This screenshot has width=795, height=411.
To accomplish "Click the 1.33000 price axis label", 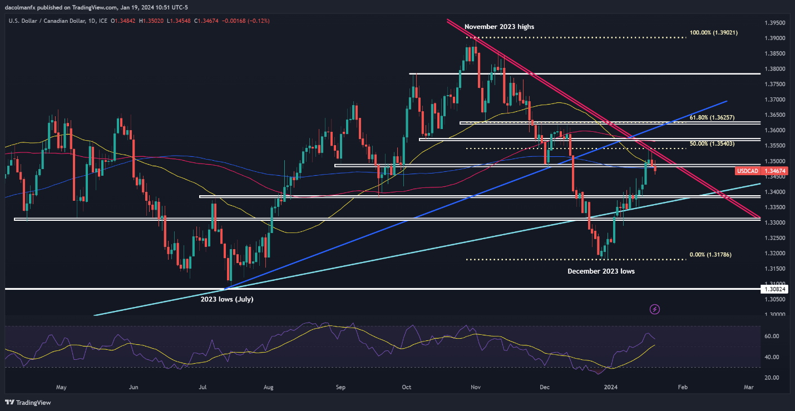I will pyautogui.click(x=774, y=222).
